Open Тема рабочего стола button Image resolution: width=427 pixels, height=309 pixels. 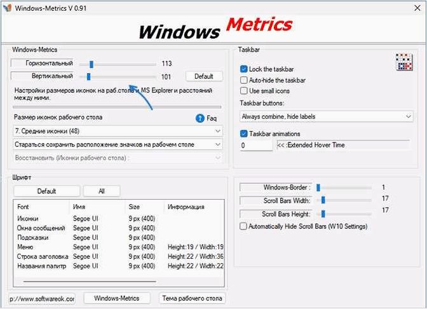click(x=192, y=298)
